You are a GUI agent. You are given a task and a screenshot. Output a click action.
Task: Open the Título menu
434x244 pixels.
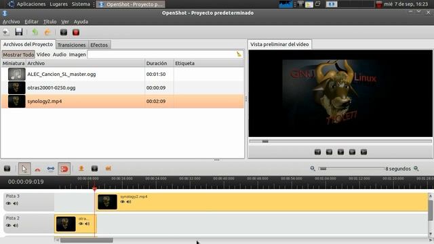50,22
